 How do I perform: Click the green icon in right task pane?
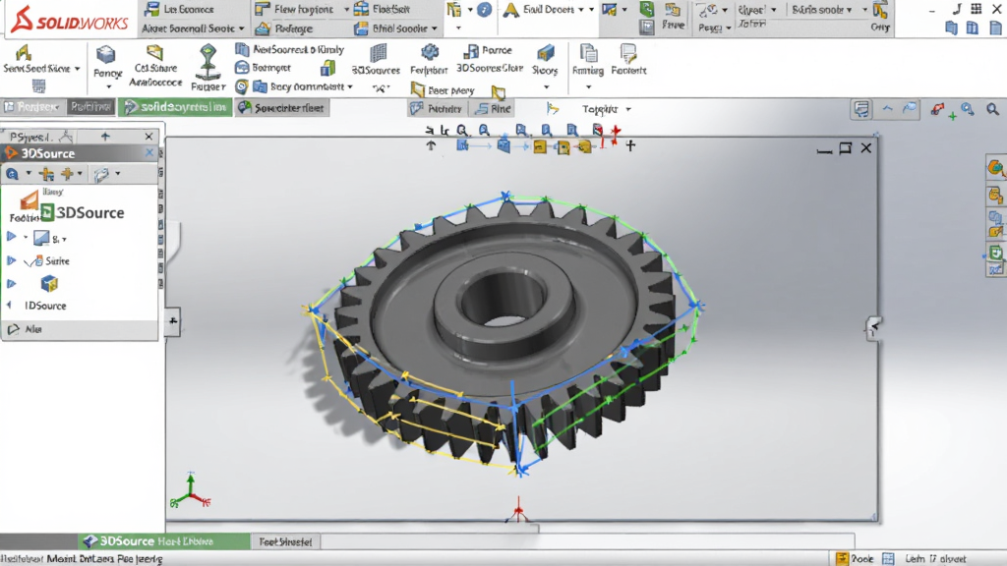(995, 253)
